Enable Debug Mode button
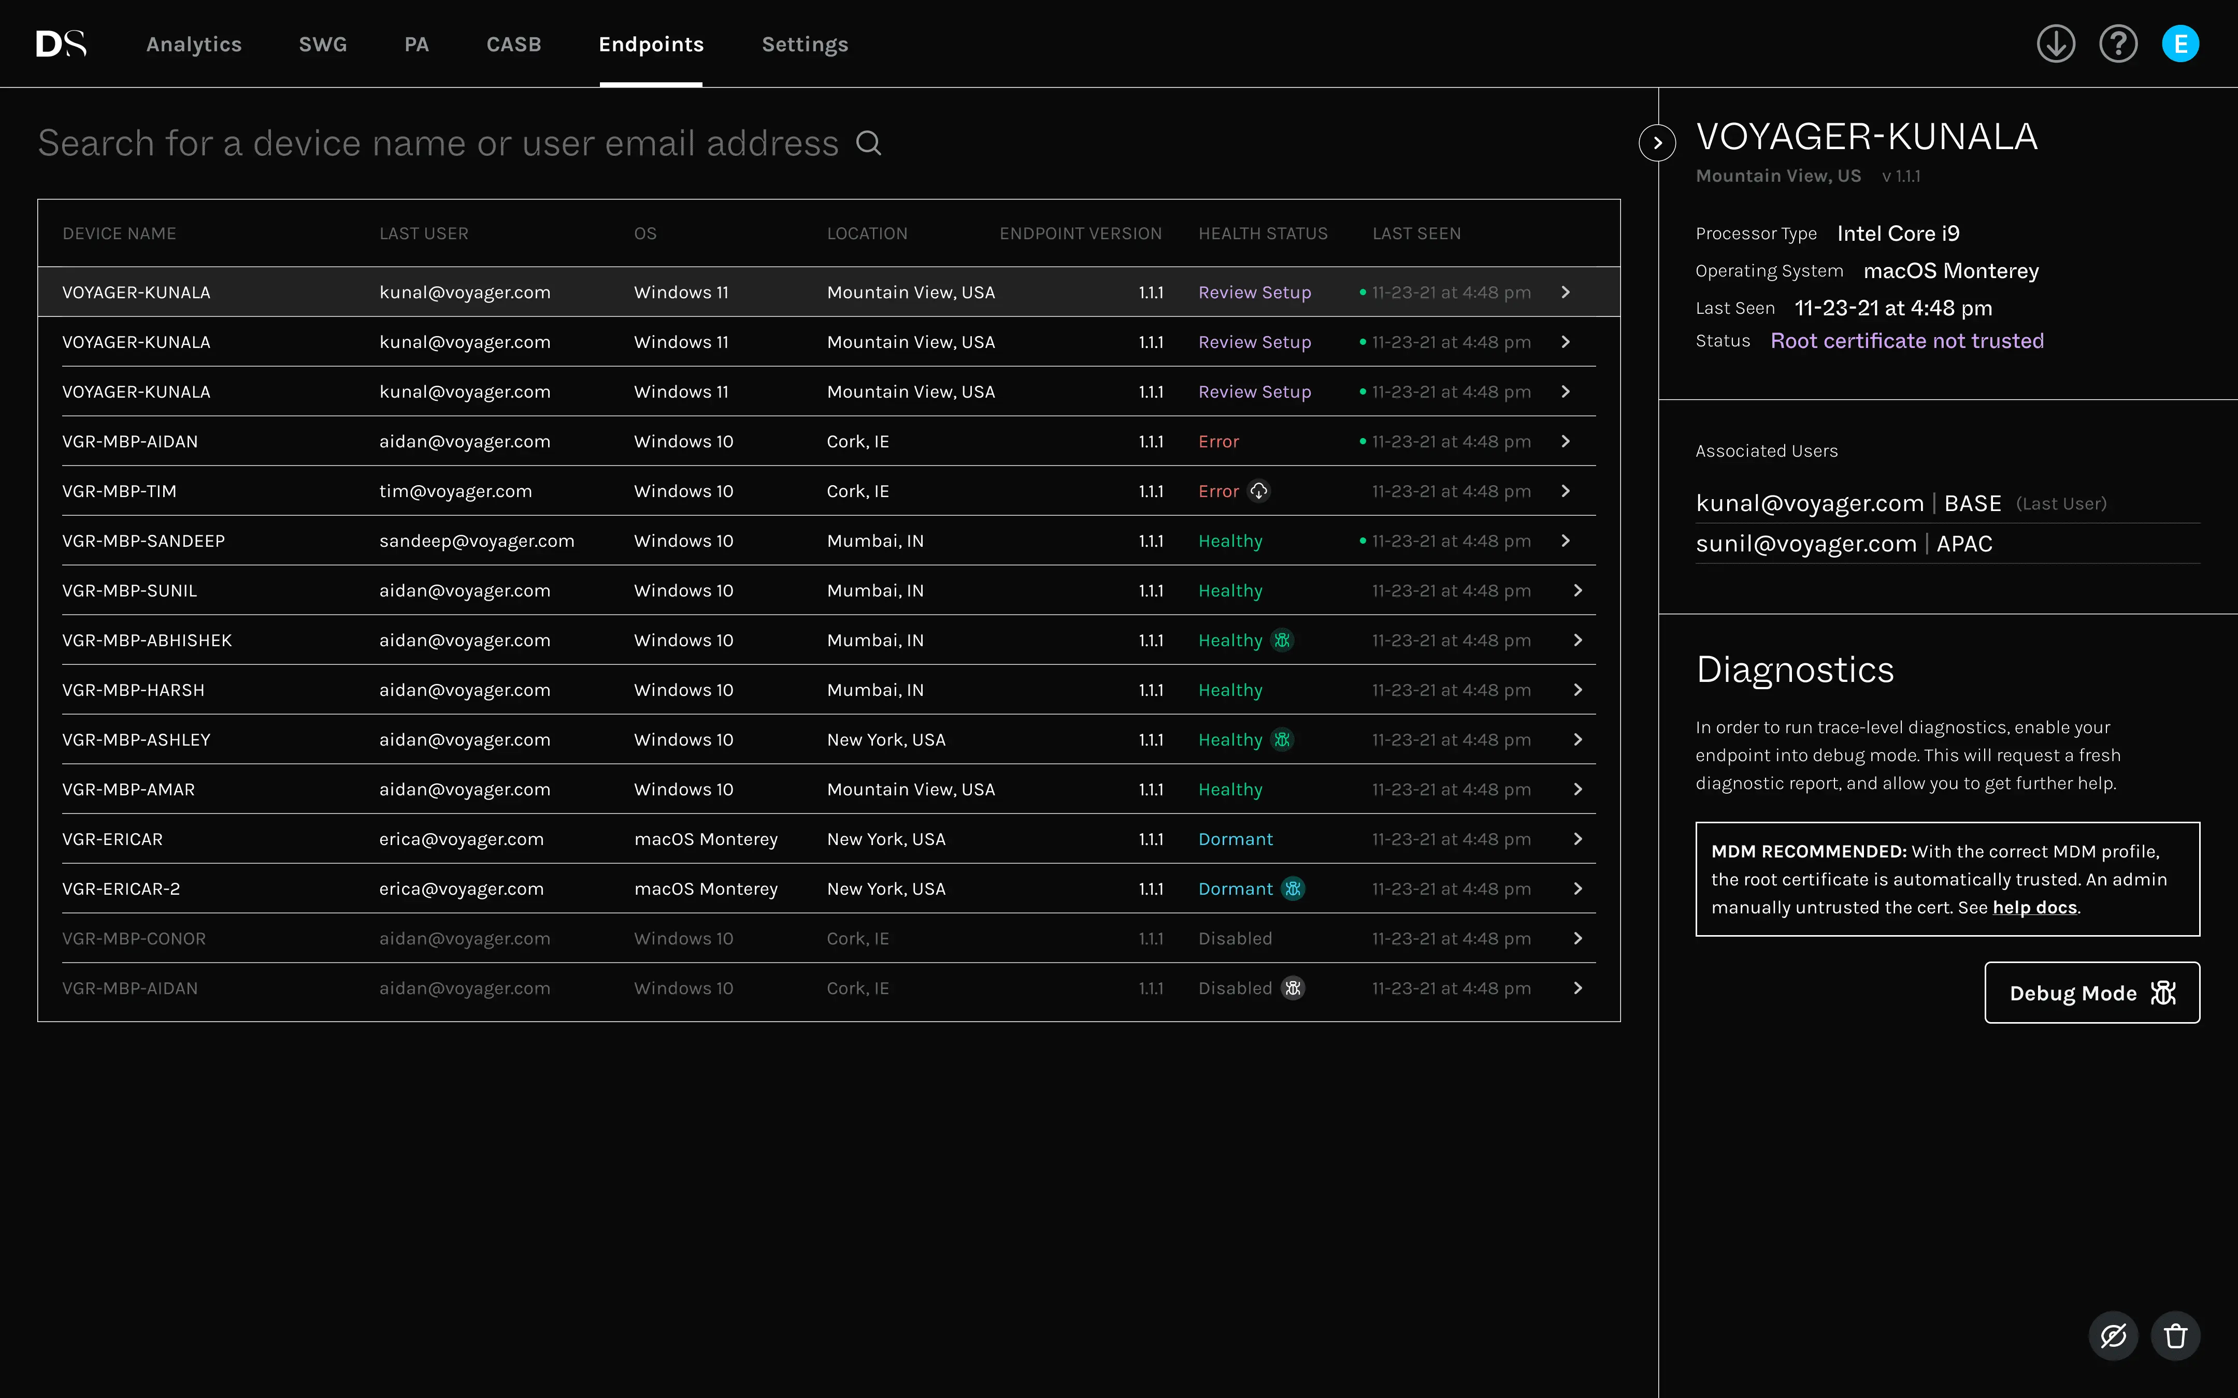Image resolution: width=2238 pixels, height=1398 pixels. pyautogui.click(x=2092, y=992)
